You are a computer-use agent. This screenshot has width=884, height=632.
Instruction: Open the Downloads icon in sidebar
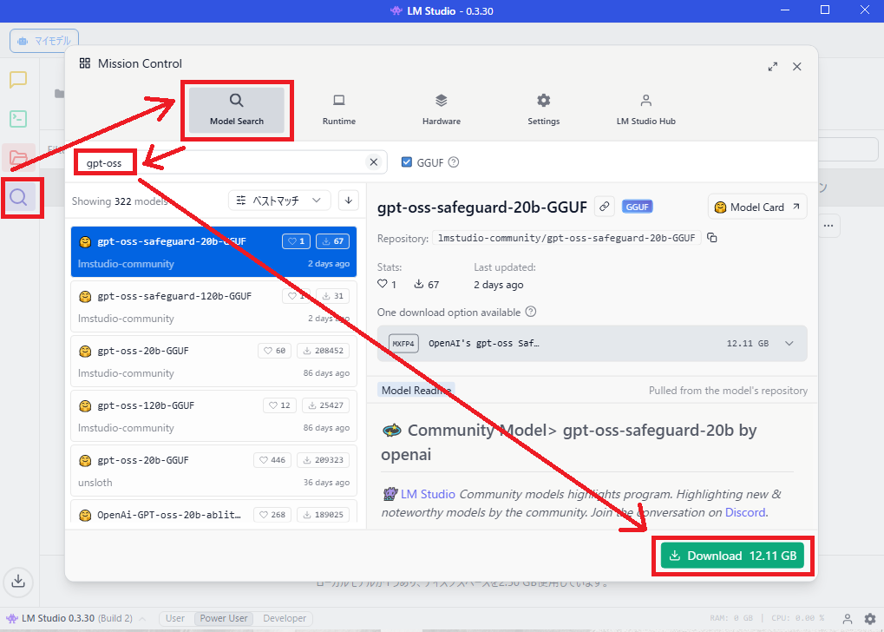click(x=18, y=580)
